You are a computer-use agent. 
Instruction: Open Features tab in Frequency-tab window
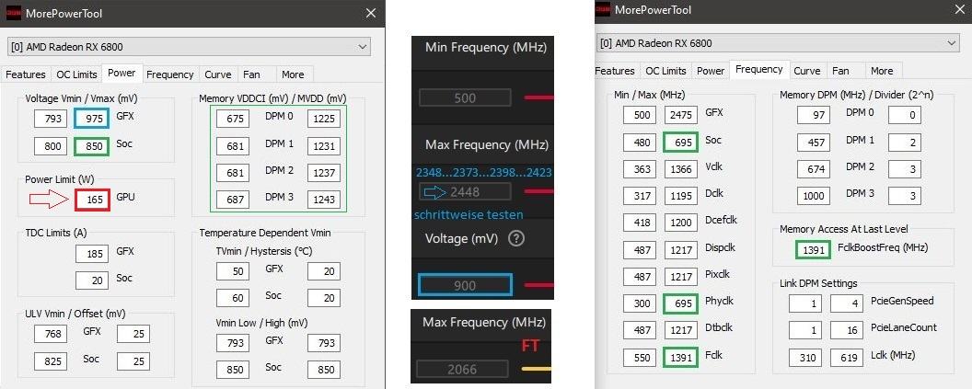tap(614, 71)
